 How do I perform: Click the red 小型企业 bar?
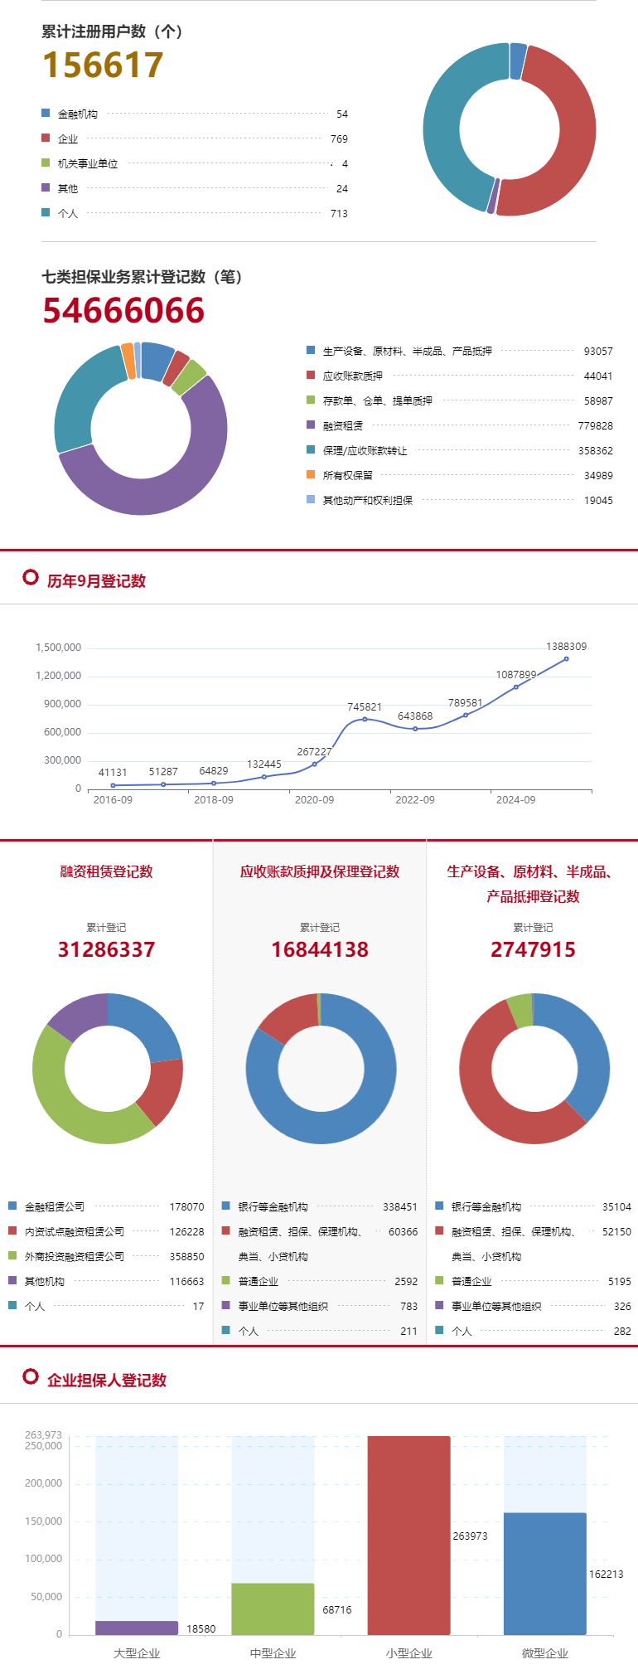click(408, 1534)
